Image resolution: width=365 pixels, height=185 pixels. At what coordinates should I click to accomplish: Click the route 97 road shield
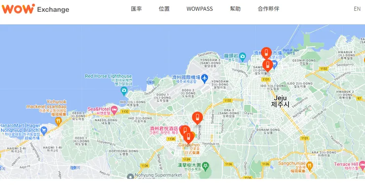click(x=360, y=98)
